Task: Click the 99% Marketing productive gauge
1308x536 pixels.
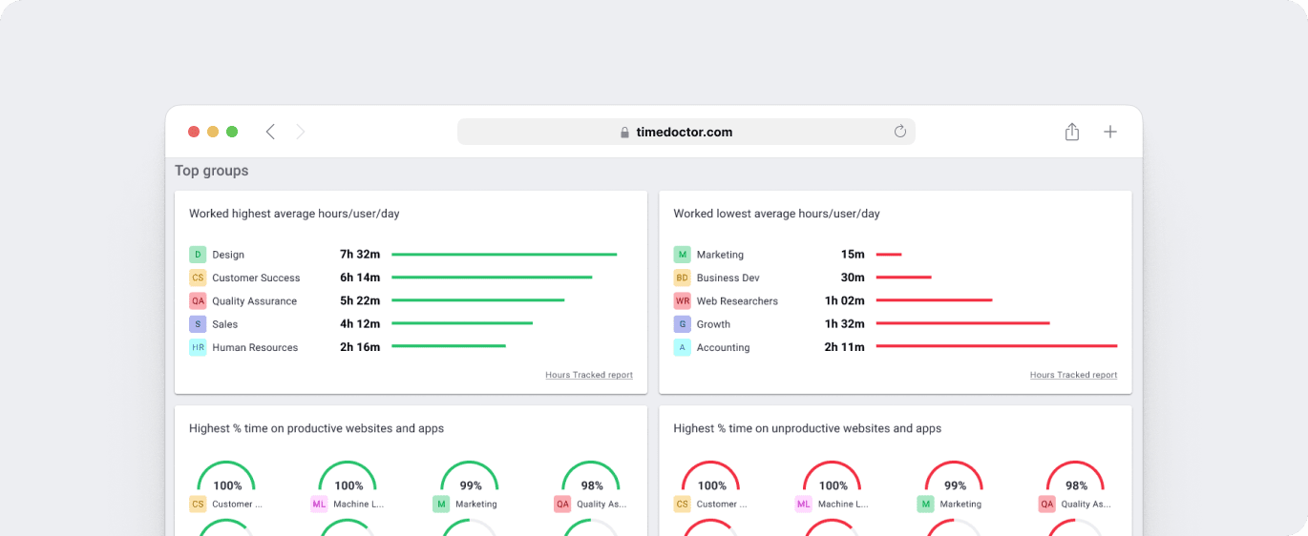Action: [x=470, y=482]
